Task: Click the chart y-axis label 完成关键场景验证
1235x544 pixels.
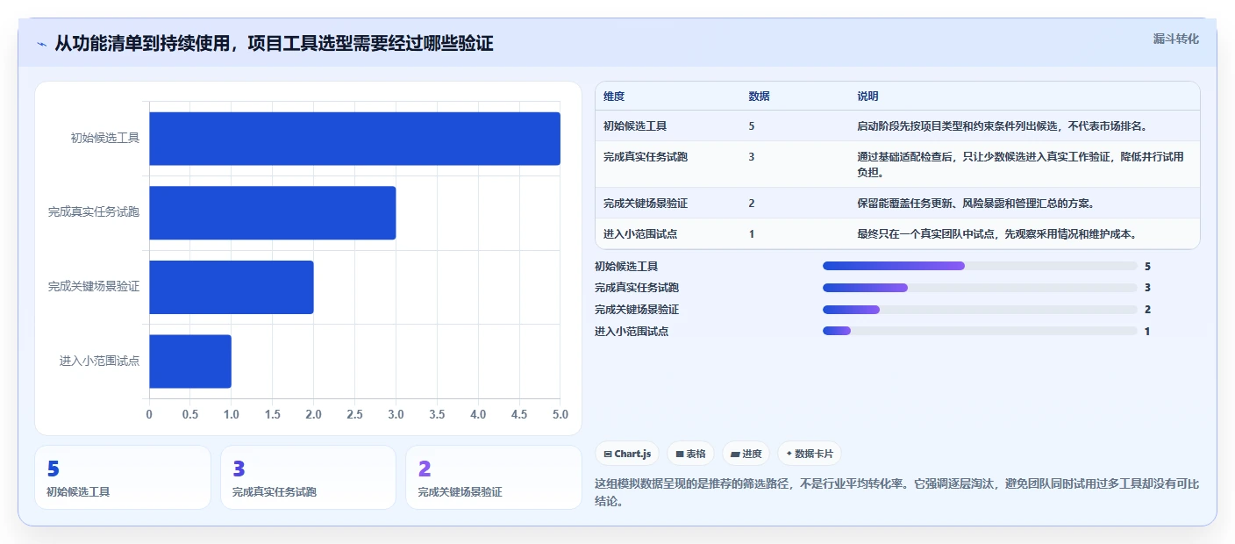Action: point(94,286)
